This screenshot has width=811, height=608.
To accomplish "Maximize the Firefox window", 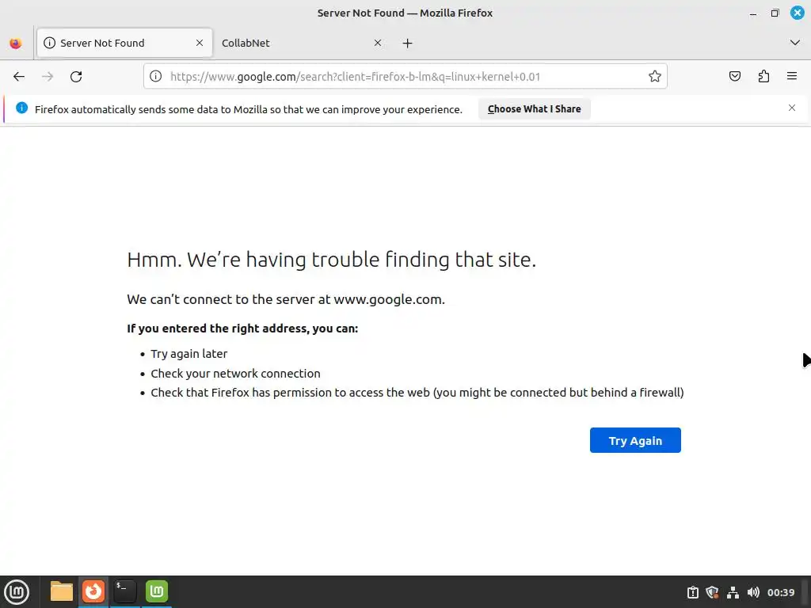I will click(x=775, y=13).
